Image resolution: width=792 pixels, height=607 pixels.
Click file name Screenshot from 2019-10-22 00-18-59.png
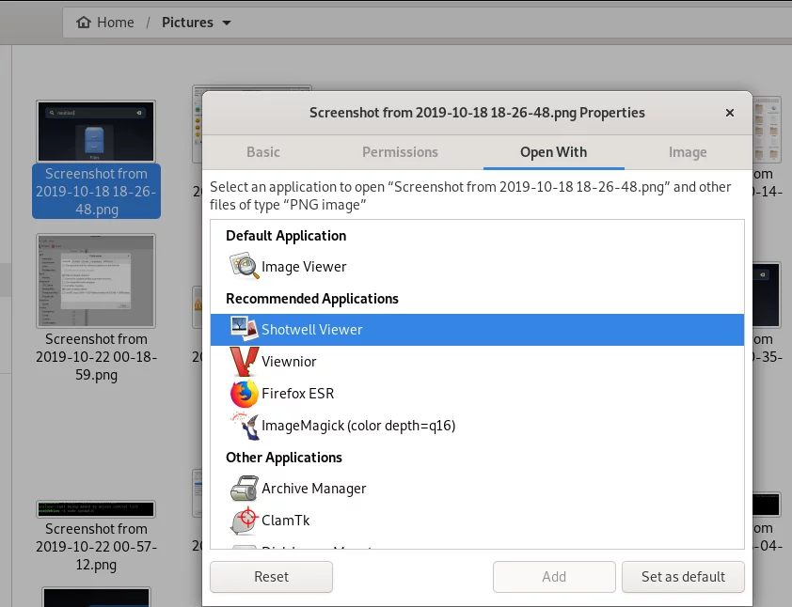[97, 357]
